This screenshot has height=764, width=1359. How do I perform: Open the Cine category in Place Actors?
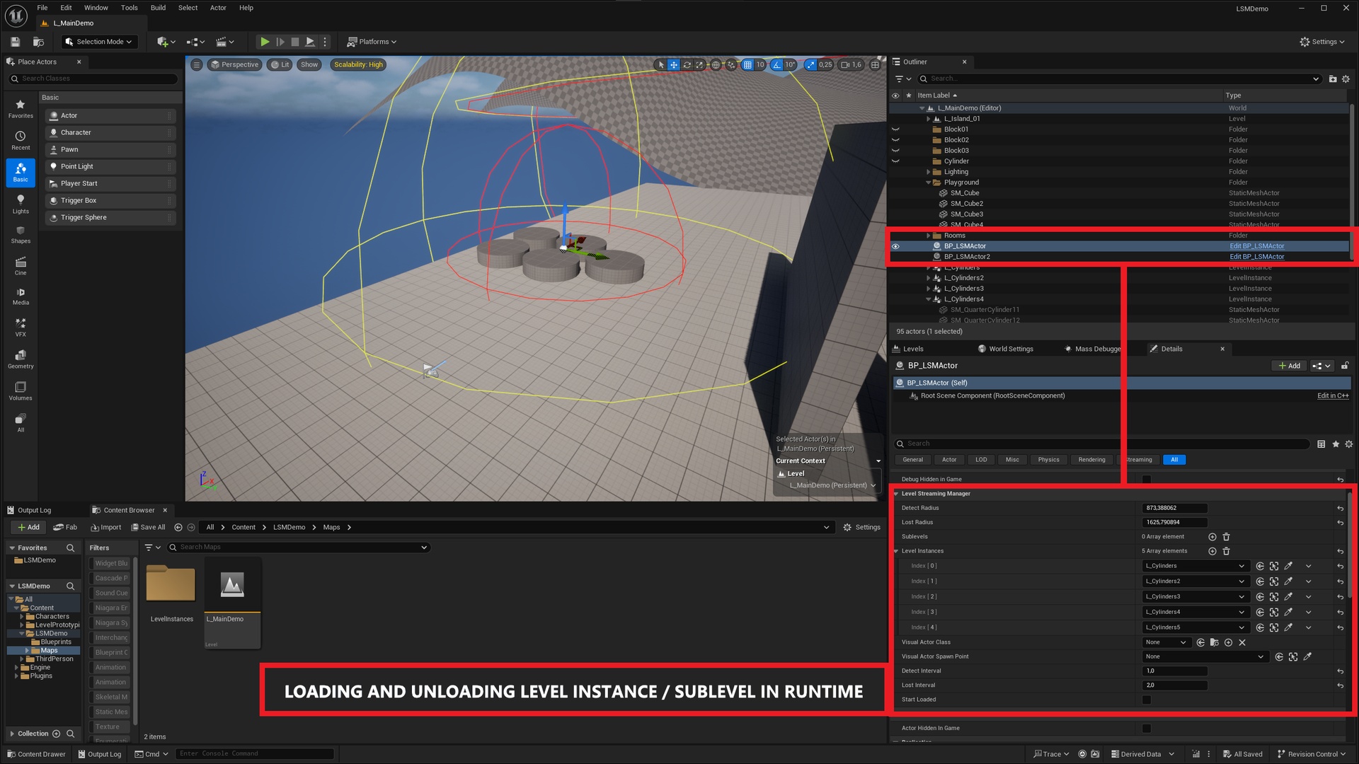point(21,266)
